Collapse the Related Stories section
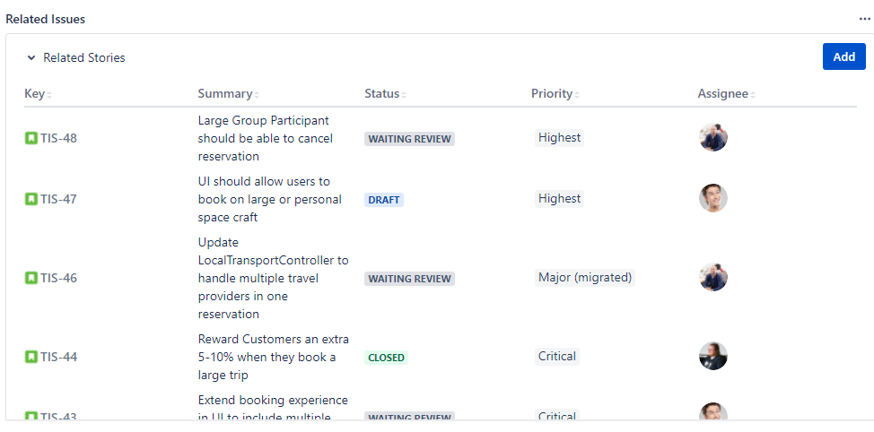Screen dimensions: 874x432 (31, 58)
